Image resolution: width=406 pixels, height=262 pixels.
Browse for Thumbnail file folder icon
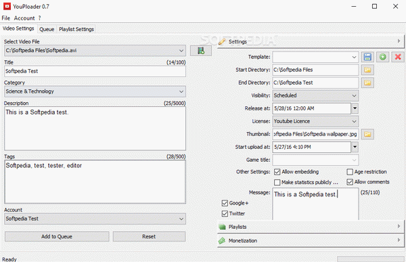pos(367,134)
